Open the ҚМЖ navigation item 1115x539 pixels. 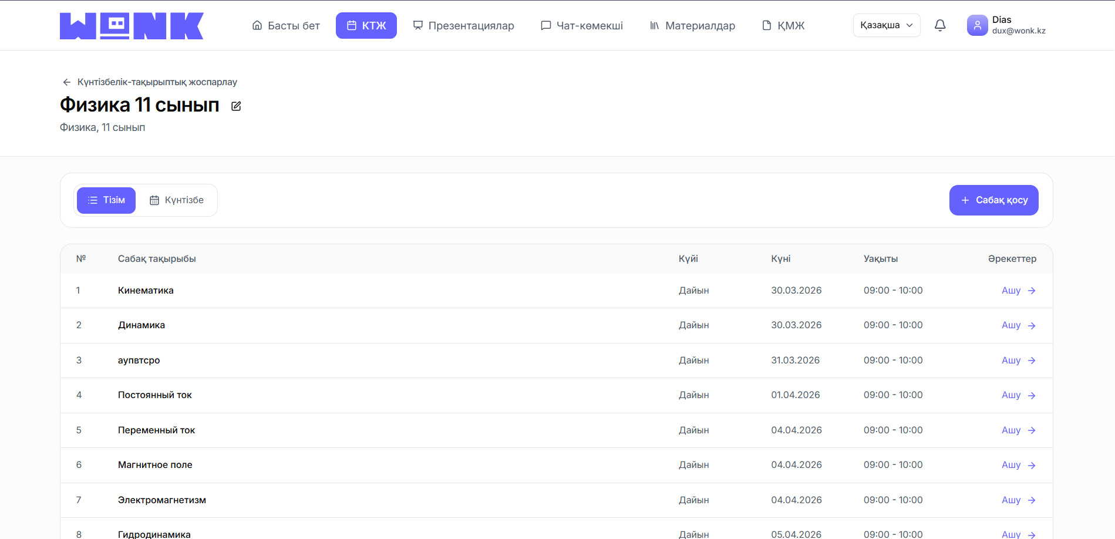[x=783, y=26]
